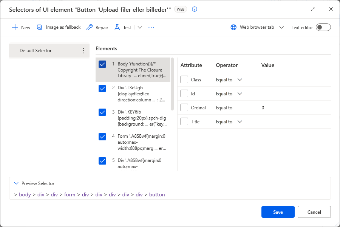Open Default Selector three-dot menu

coord(83,51)
